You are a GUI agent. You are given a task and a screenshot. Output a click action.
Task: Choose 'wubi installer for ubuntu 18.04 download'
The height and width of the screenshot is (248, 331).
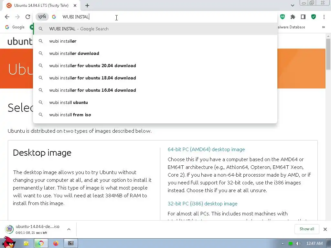pyautogui.click(x=155, y=78)
